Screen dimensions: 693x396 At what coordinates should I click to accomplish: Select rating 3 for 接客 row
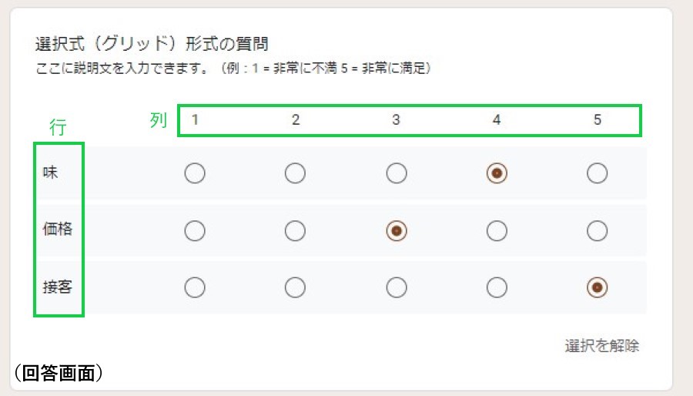point(396,287)
